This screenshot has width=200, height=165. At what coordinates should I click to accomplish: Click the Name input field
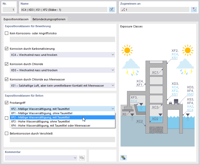(64, 10)
